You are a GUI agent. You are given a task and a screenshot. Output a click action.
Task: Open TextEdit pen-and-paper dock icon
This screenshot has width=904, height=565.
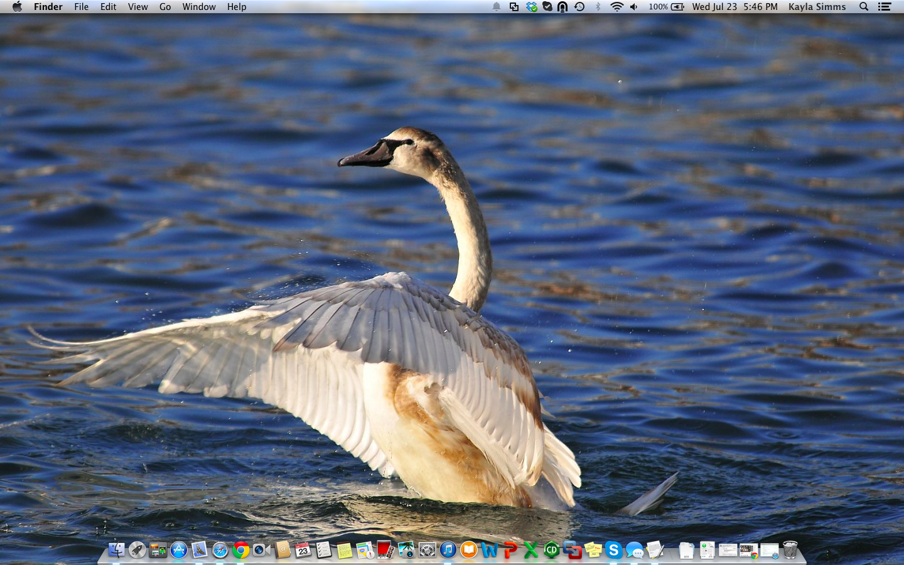655,551
